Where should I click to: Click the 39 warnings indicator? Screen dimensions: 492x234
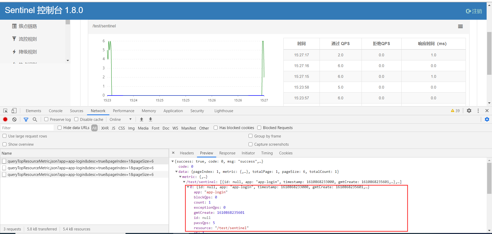click(455, 111)
